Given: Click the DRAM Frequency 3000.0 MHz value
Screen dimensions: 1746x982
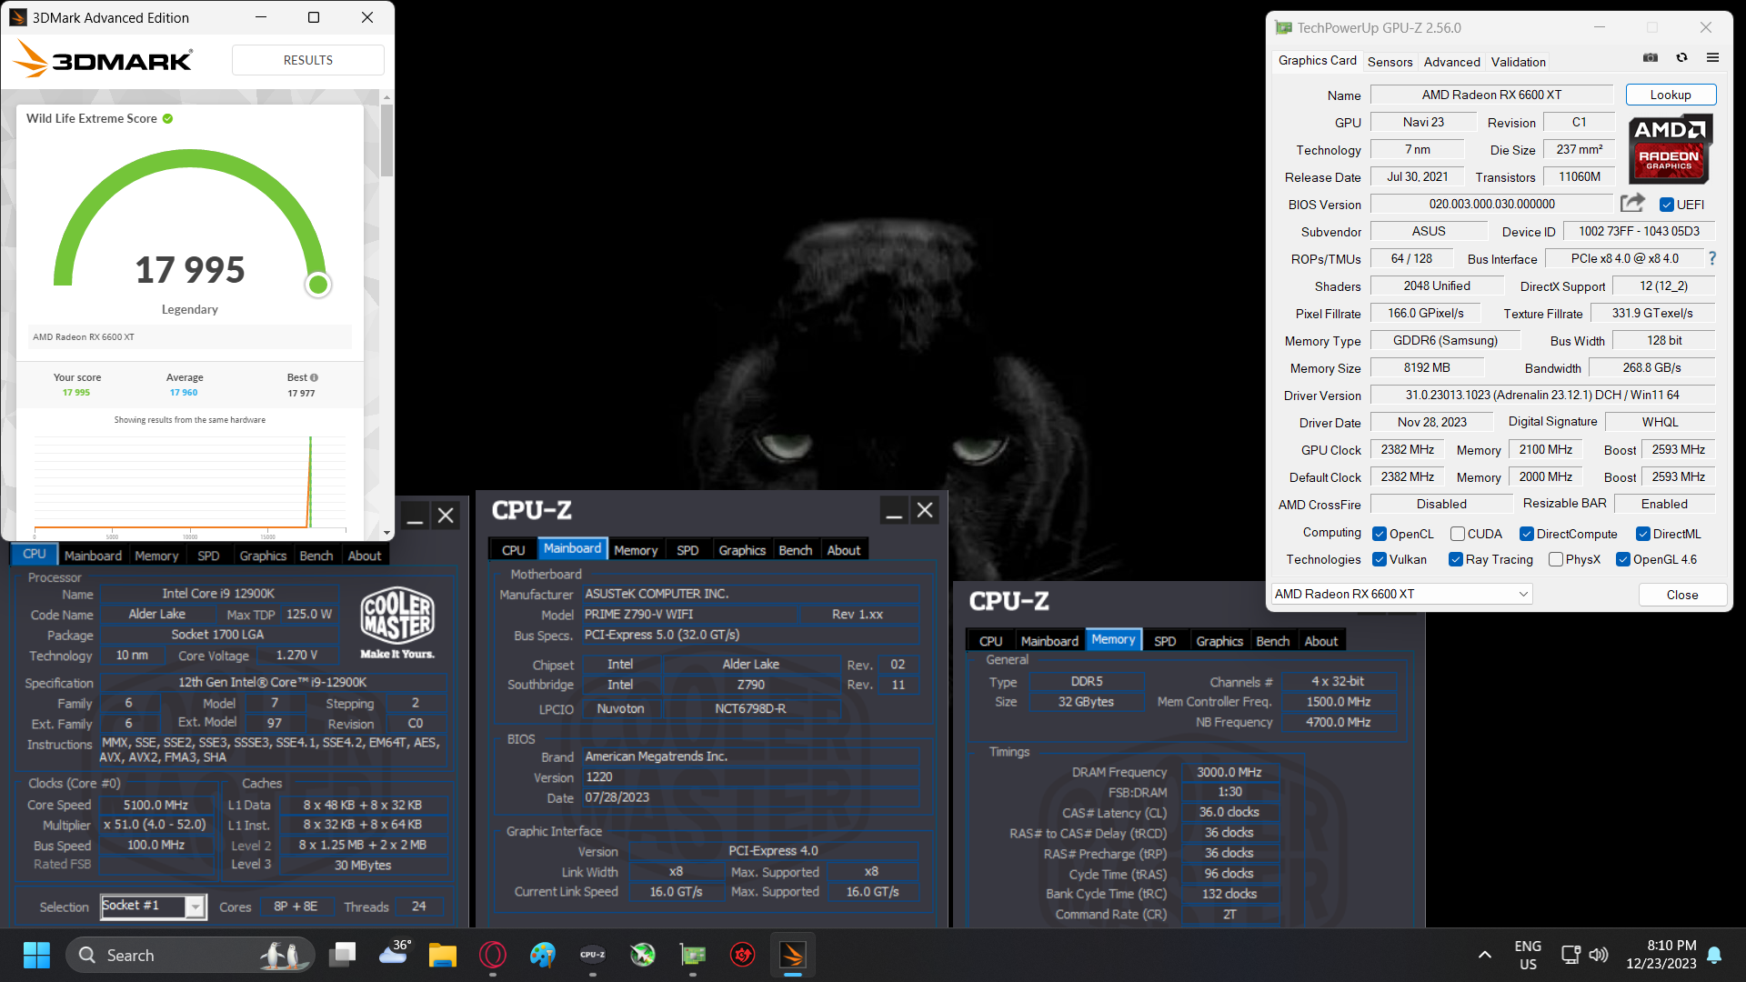Looking at the screenshot, I should tap(1229, 772).
